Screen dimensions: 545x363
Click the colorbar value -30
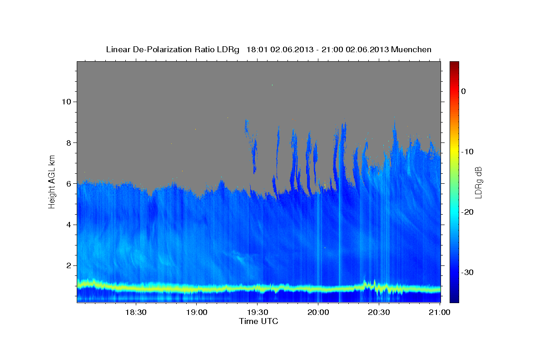pos(467,272)
